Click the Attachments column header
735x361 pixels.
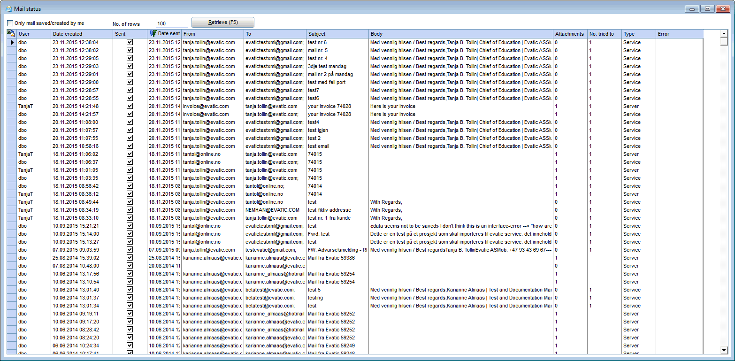(569, 34)
